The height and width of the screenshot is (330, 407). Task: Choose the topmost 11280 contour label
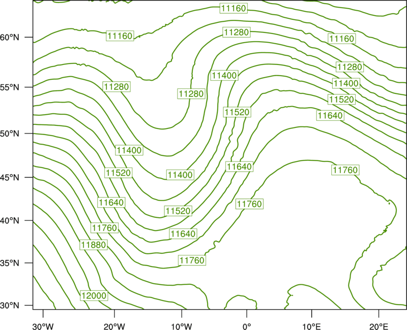coord(237,32)
